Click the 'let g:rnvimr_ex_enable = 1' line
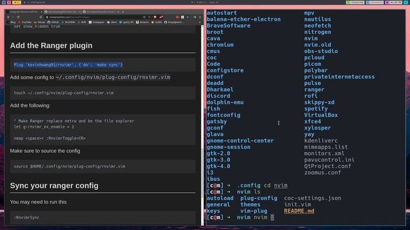Screen dimensions: 410x230 (44, 126)
